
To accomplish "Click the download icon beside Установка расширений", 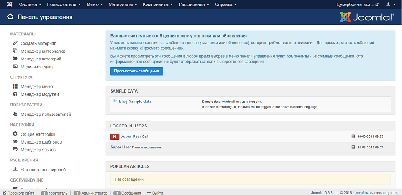I will click(x=15, y=170).
